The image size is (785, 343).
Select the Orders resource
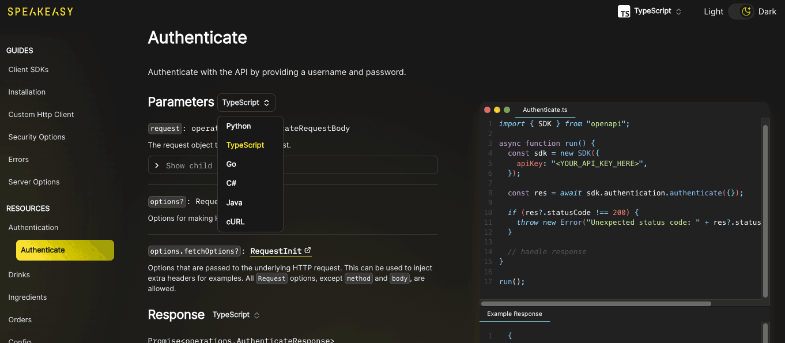20,320
